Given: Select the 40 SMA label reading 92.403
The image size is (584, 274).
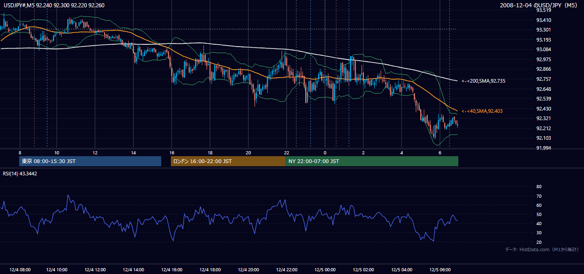Looking at the screenshot, I should click(482, 111).
